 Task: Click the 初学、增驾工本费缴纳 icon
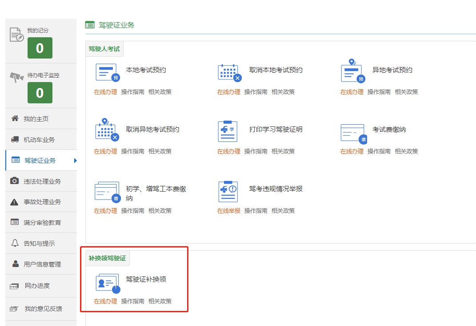coord(107,191)
